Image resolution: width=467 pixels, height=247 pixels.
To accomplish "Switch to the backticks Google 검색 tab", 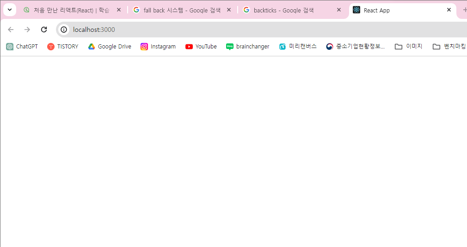I will [x=293, y=10].
